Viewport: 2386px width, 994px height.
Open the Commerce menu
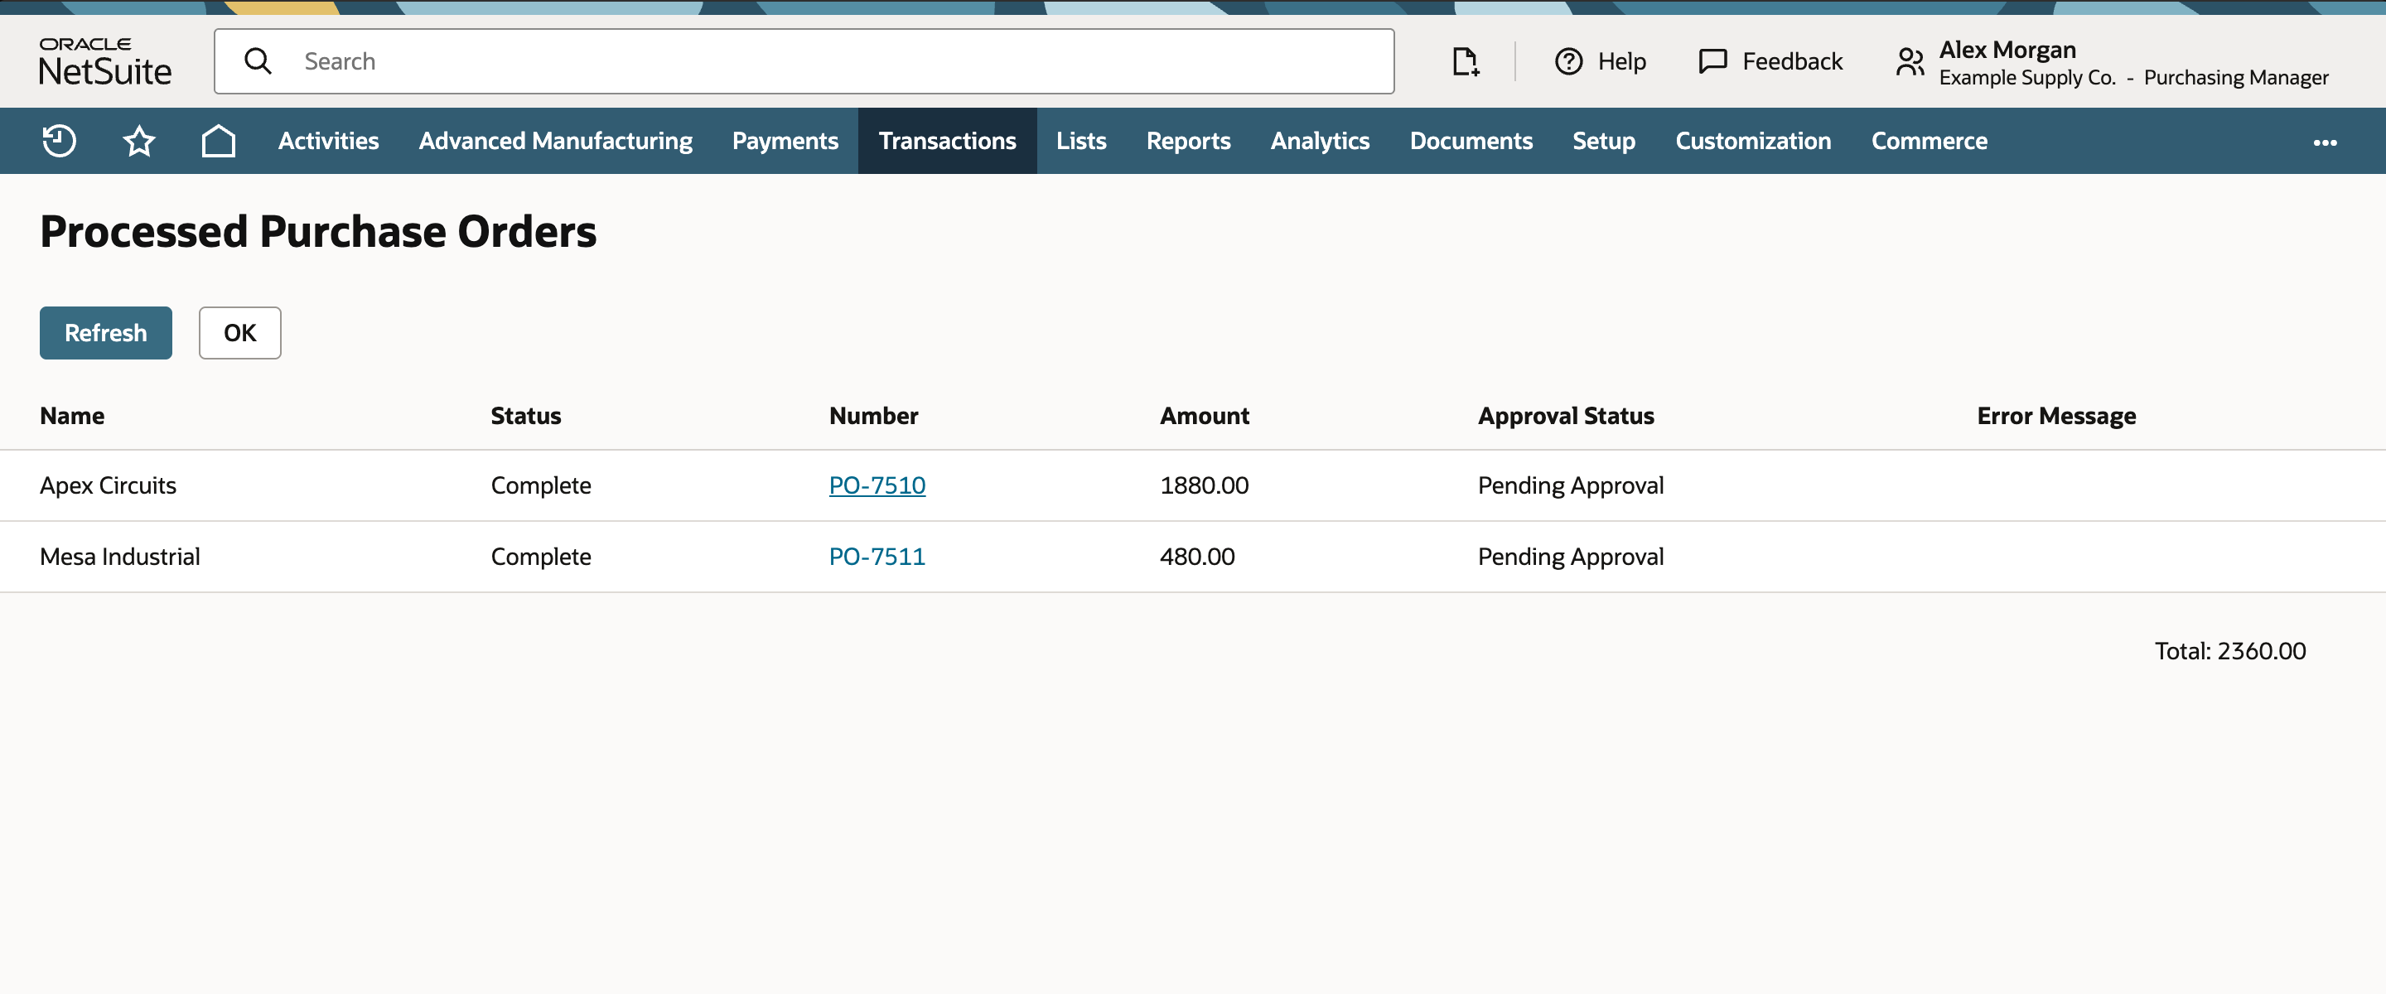[1929, 141]
